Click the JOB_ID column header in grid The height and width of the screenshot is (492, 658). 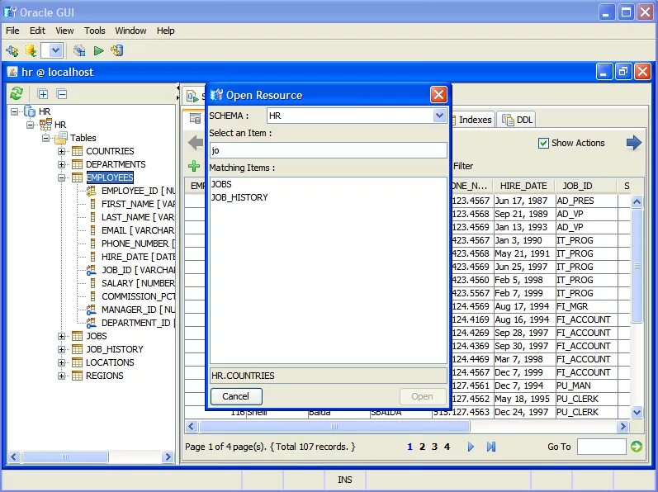tap(577, 186)
